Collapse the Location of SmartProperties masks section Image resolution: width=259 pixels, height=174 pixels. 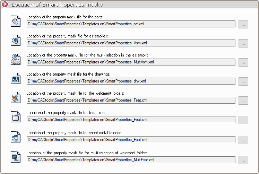click(x=5, y=5)
